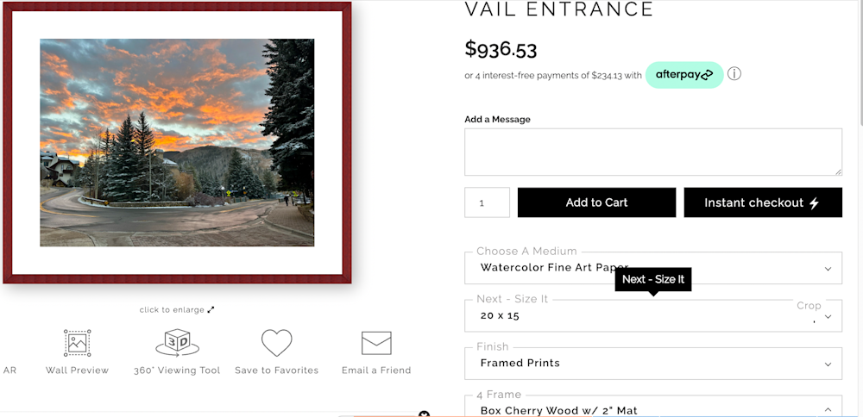Image resolution: width=863 pixels, height=417 pixels.
Task: Click the Crop option
Action: (809, 306)
